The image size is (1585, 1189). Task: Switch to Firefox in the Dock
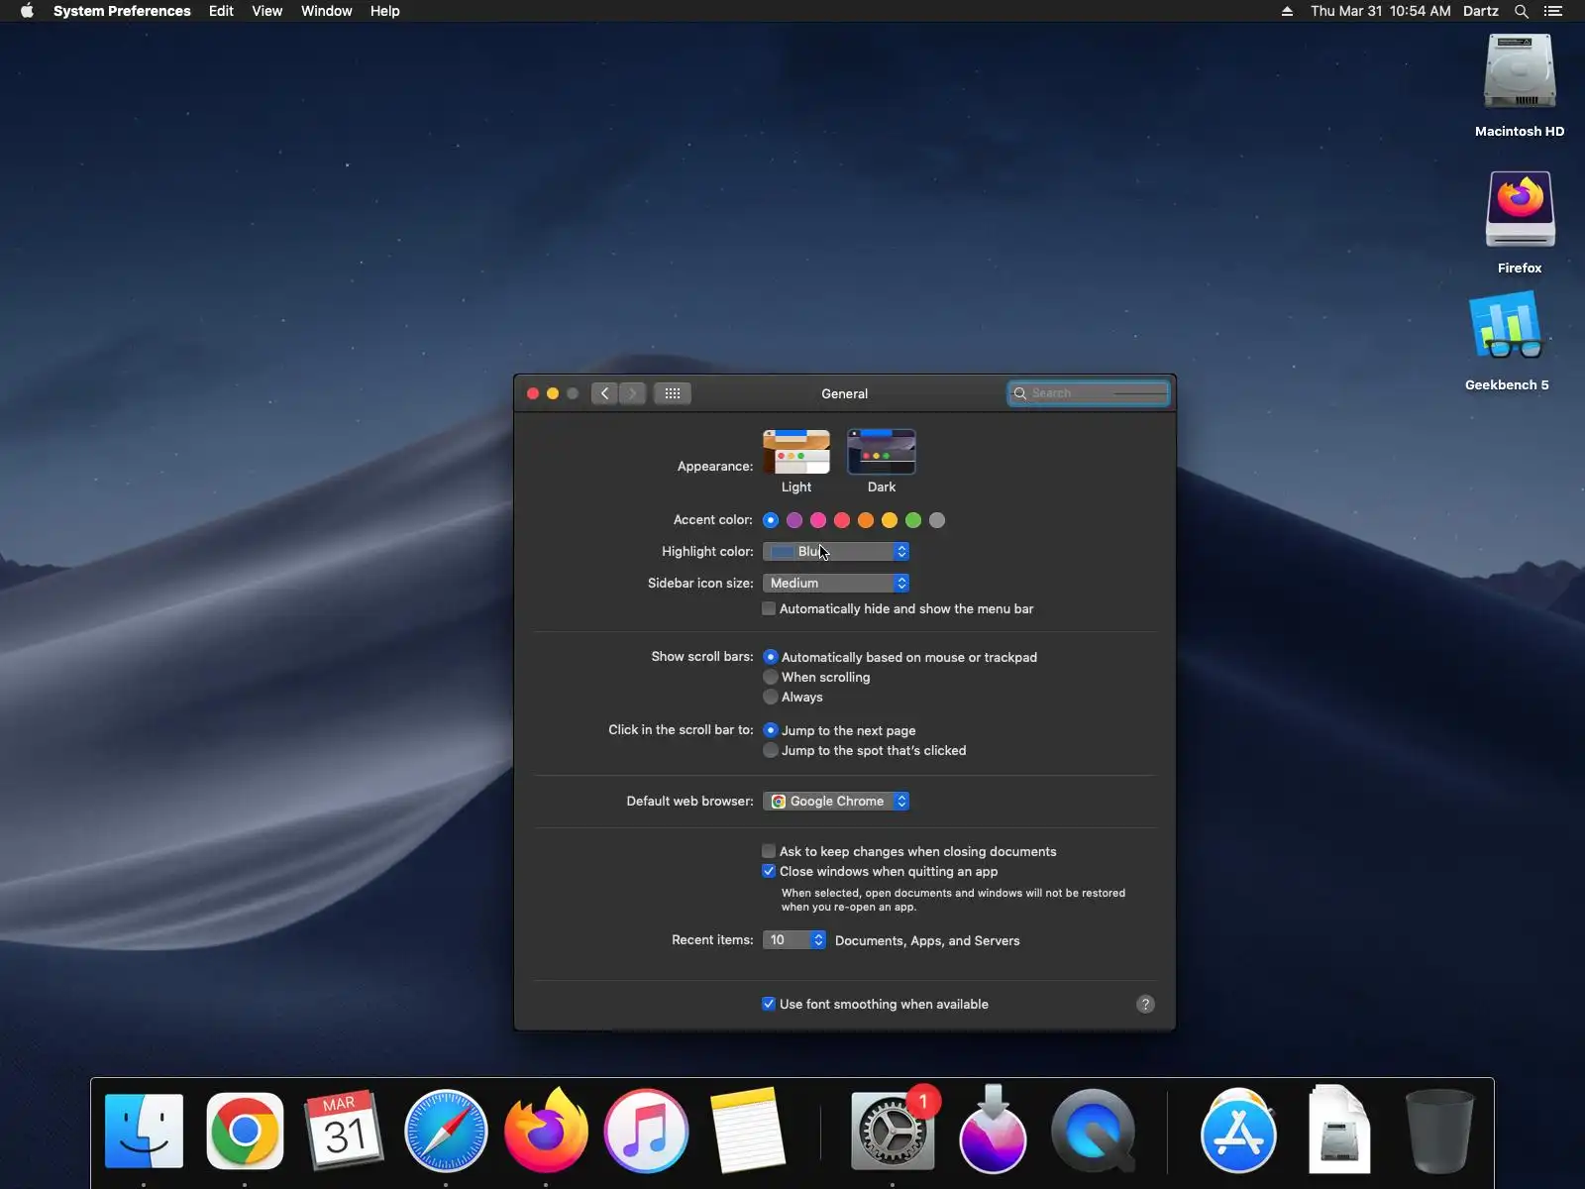pyautogui.click(x=546, y=1130)
